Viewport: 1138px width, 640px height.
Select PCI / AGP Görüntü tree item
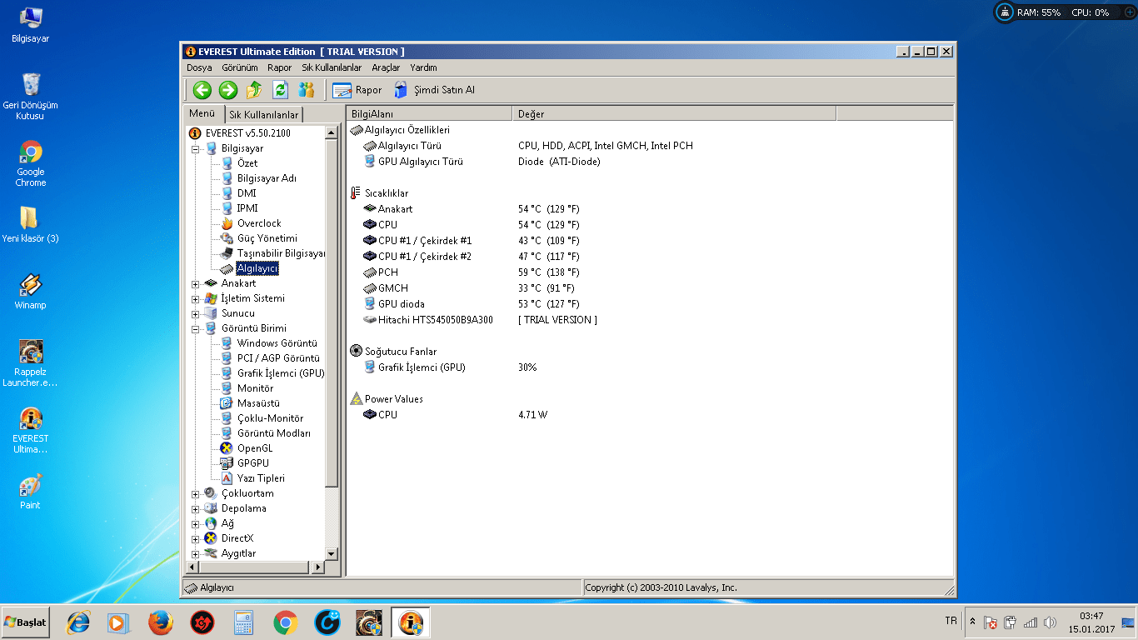[278, 358]
